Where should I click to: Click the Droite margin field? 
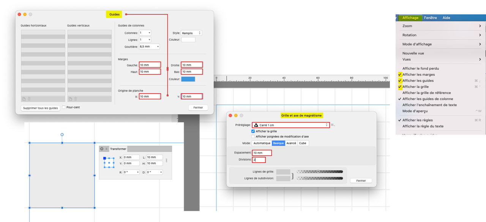pos(192,65)
